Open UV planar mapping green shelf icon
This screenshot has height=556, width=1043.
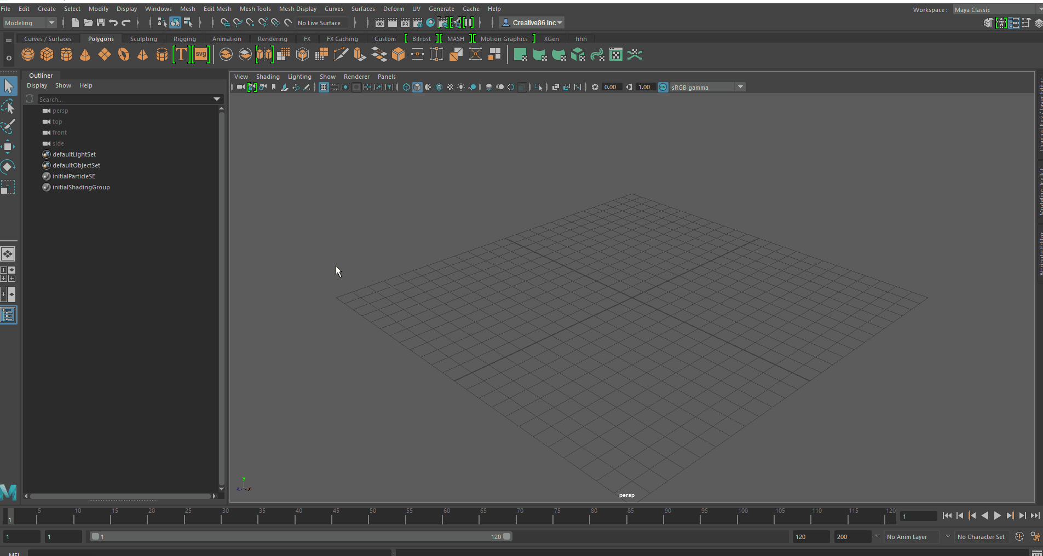click(520, 54)
